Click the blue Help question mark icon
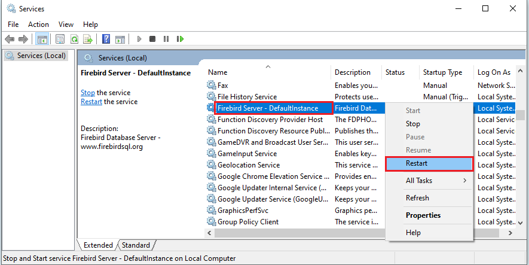Viewport: 529px width, 265px height. pos(106,39)
